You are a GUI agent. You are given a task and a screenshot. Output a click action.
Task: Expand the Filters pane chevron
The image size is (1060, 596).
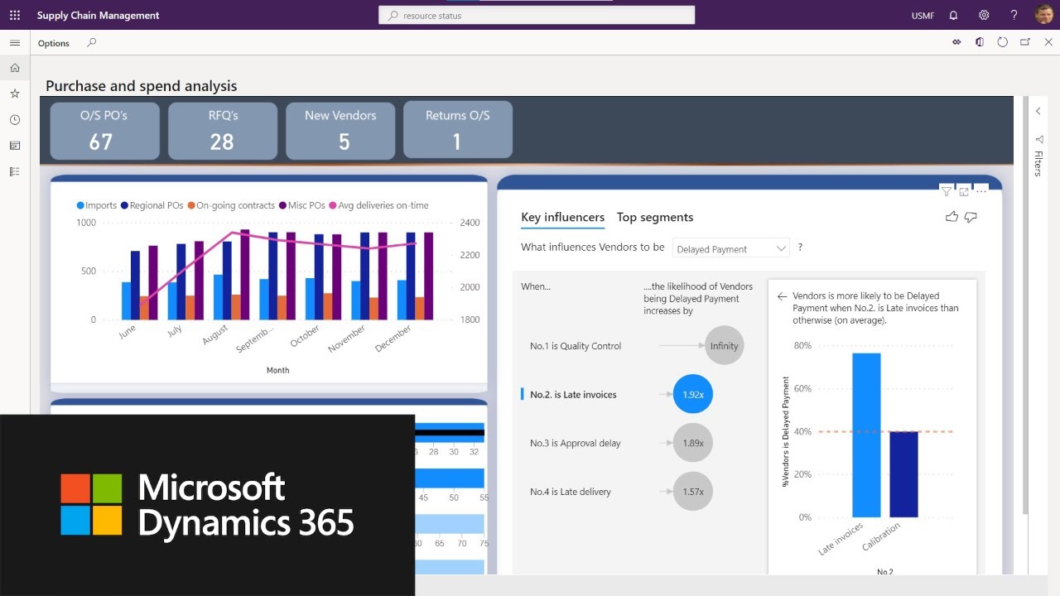pos(1038,111)
